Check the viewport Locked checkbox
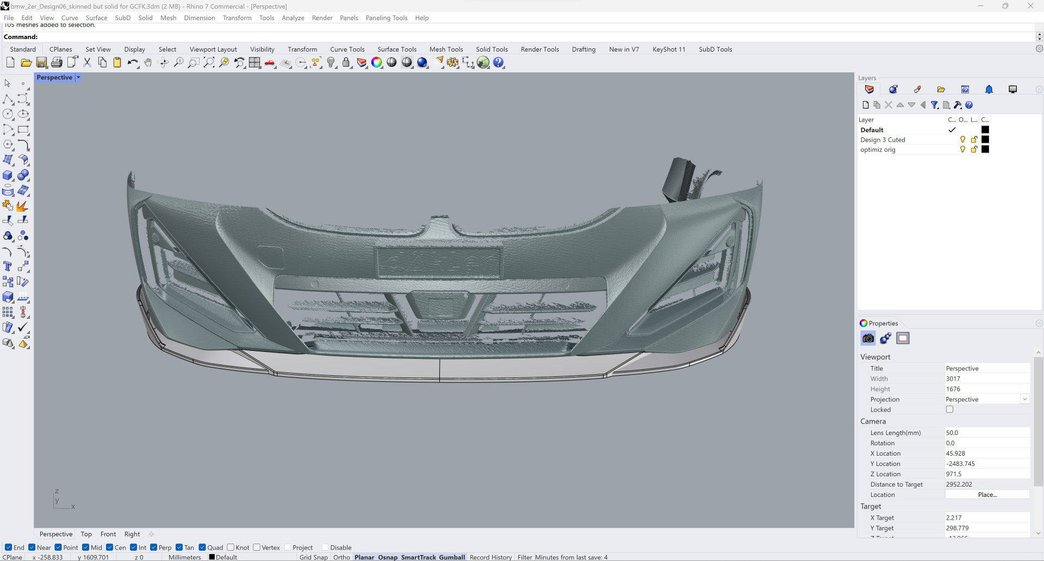Screen dimensions: 1044x561 pyautogui.click(x=949, y=409)
